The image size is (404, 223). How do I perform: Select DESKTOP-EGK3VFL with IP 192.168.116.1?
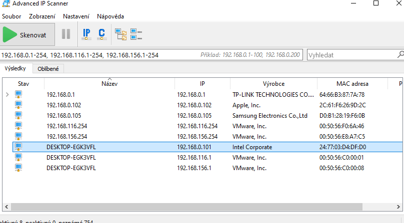71,158
